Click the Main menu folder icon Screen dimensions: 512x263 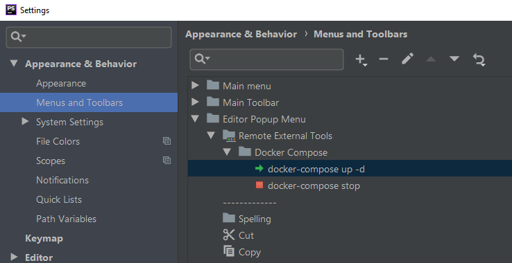click(x=213, y=85)
